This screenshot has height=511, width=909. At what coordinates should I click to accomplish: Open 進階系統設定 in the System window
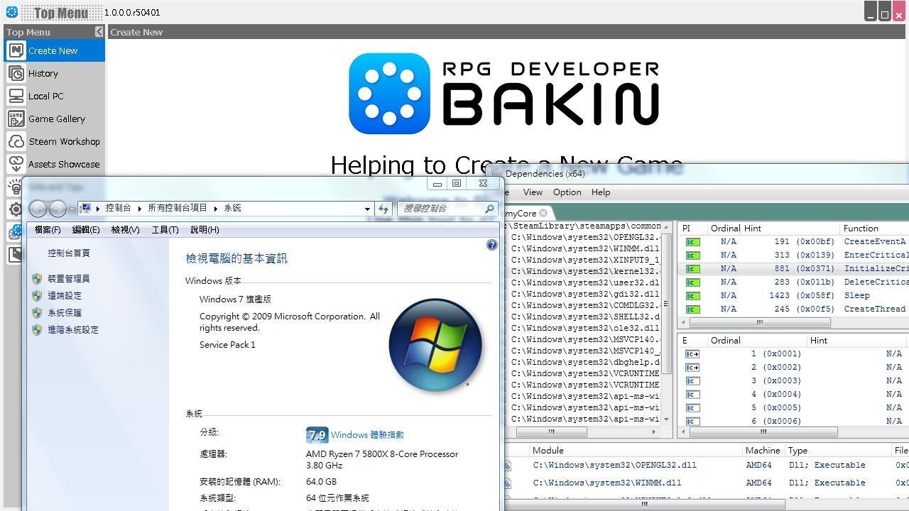pyautogui.click(x=72, y=329)
